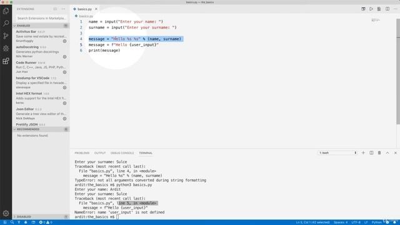The width and height of the screenshot is (400, 225).
Task: Open gear menu for hexdump for VSCode
Action: click(x=65, y=87)
